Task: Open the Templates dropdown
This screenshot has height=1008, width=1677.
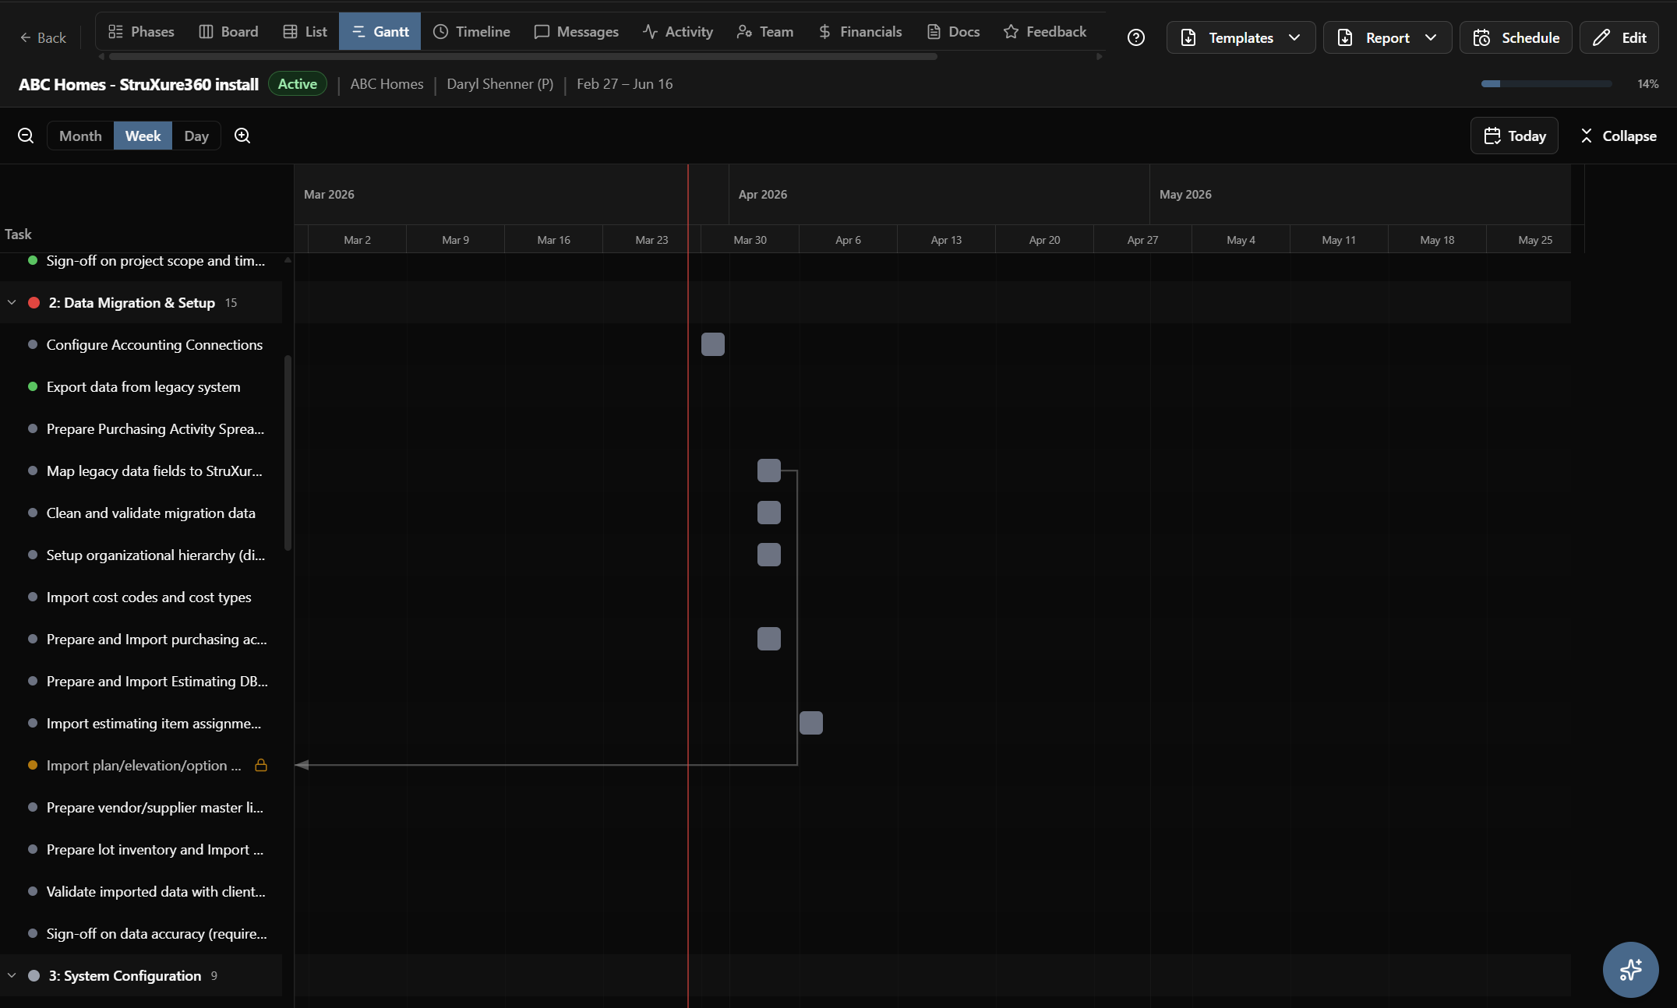Action: 1240,37
